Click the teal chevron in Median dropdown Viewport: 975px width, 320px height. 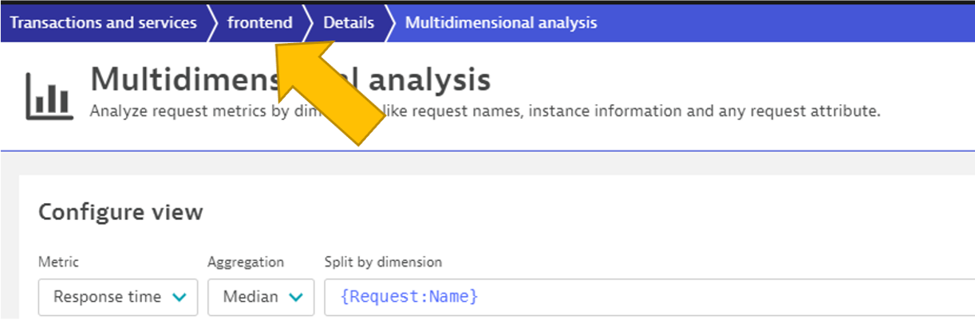coord(296,297)
